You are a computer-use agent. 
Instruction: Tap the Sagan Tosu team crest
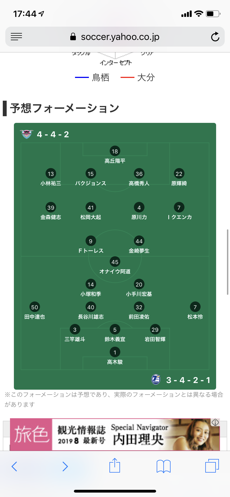(x=27, y=134)
